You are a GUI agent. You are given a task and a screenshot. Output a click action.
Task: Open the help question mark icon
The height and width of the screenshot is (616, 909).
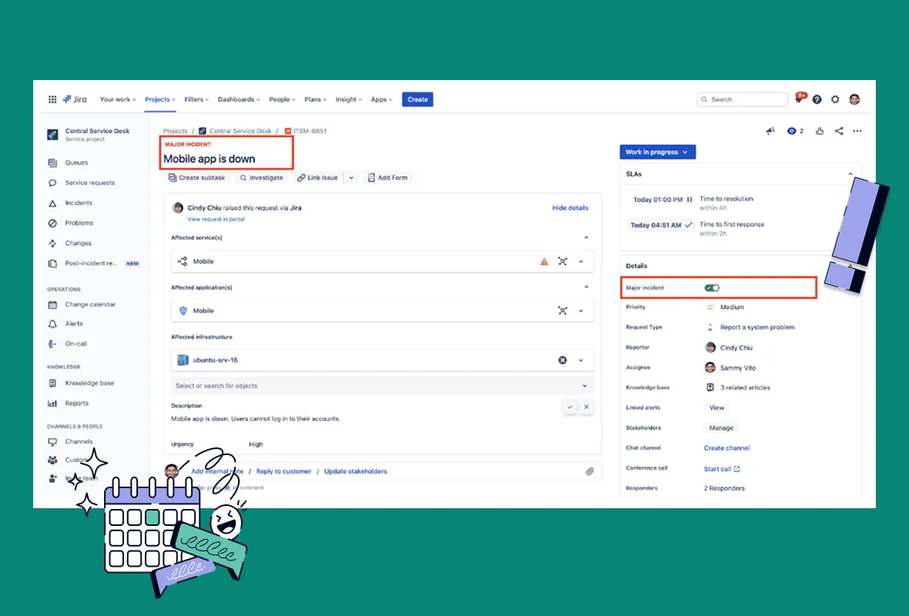tap(817, 99)
